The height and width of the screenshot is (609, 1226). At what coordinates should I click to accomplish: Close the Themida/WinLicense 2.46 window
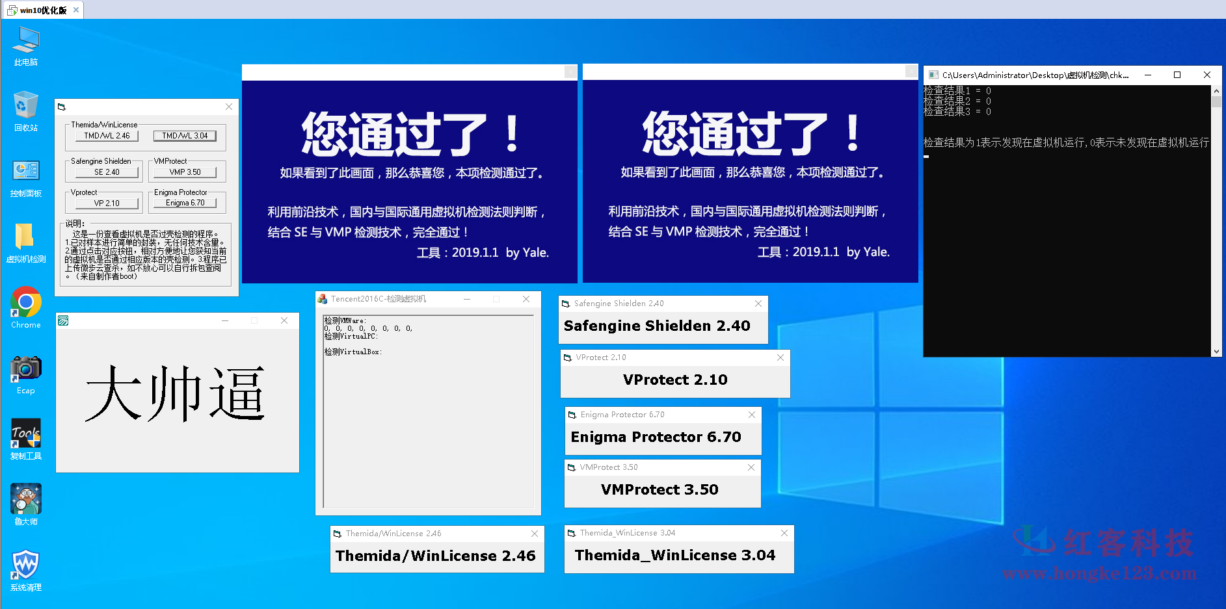point(535,534)
